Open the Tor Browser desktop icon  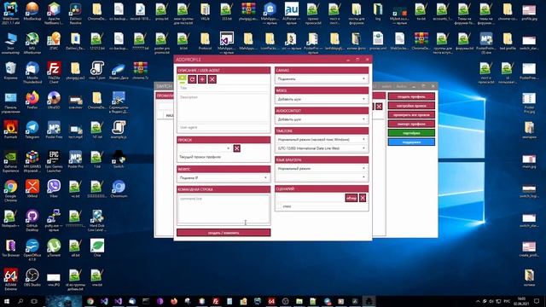click(10, 248)
